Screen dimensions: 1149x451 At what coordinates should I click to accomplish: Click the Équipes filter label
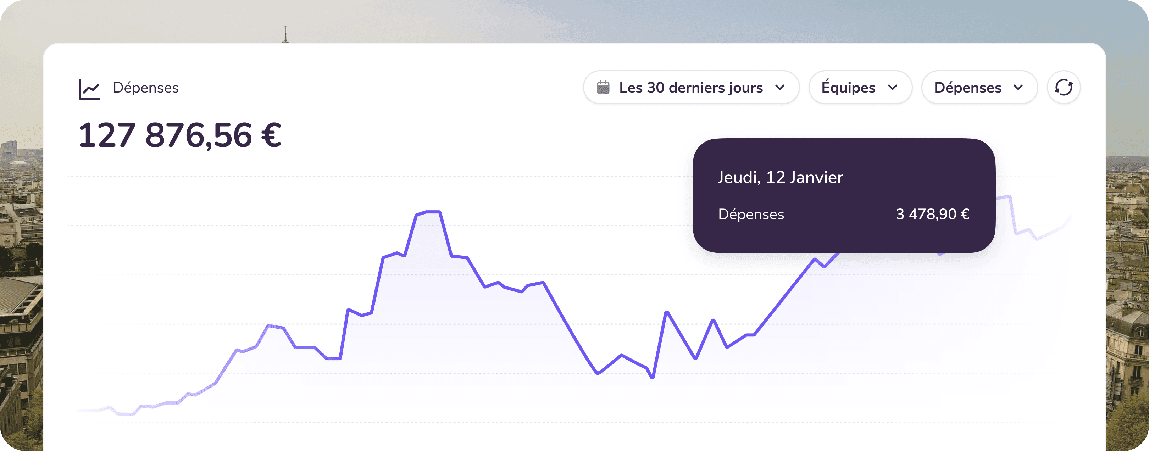click(x=848, y=88)
